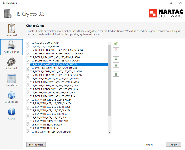This screenshot has width=185, height=150.
Task: Go to the Templates section
Action: point(11,80)
